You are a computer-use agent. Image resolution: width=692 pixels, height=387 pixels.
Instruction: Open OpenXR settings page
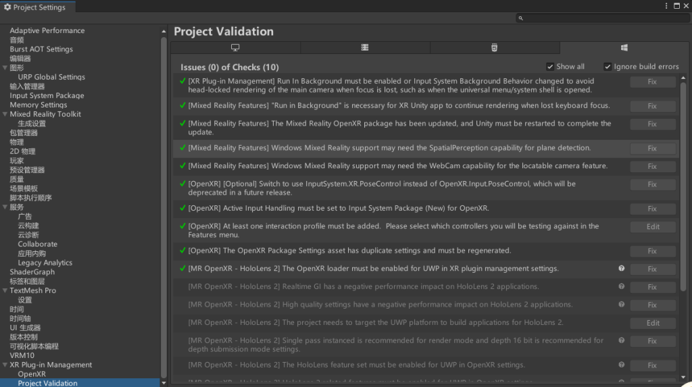[32, 373]
